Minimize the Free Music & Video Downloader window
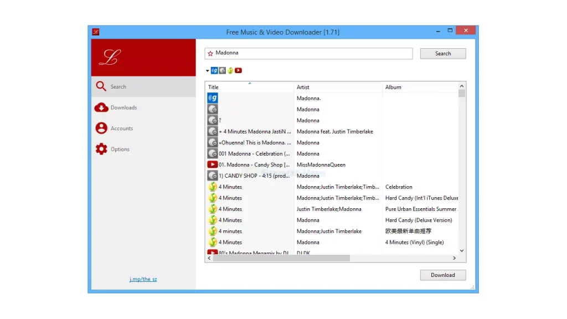This screenshot has height=319, width=567. [x=438, y=31]
